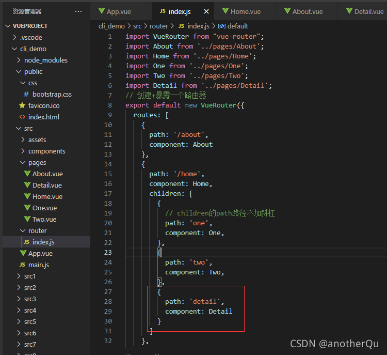Viewport: 387px width, 355px height.
Task: Click line number 8 in the gutter
Action: (110, 105)
